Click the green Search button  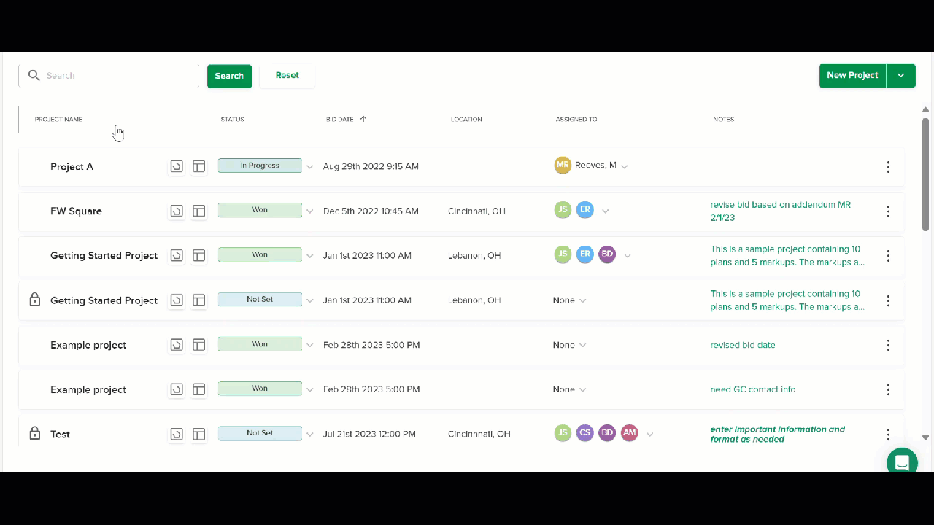(x=229, y=76)
